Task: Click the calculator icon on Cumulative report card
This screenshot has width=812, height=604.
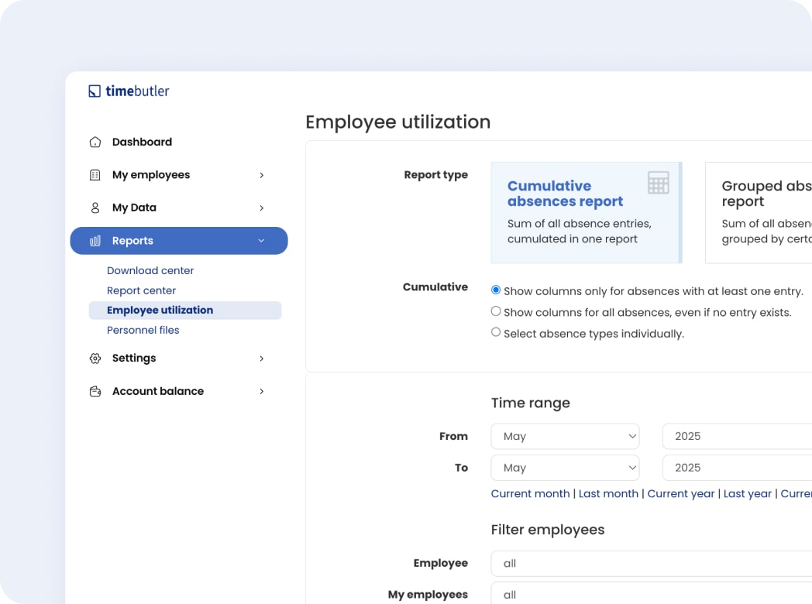Action: [658, 183]
